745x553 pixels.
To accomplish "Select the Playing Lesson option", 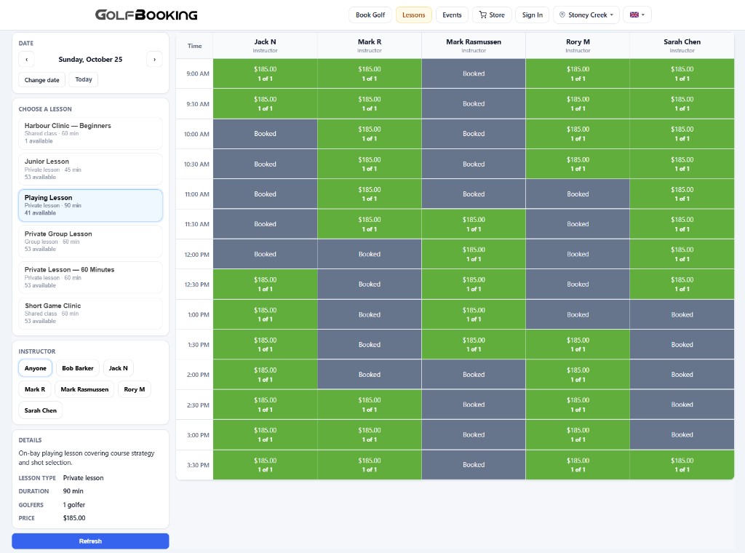I will pyautogui.click(x=90, y=205).
